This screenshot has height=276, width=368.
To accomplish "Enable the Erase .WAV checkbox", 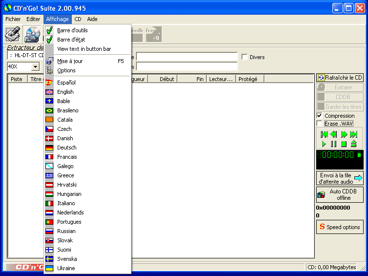I will click(x=319, y=123).
